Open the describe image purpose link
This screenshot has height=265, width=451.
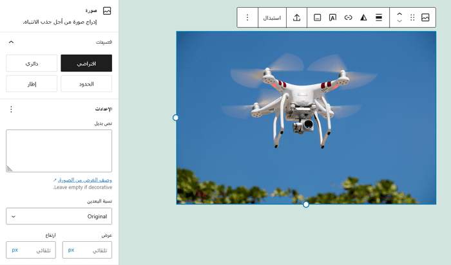point(84,180)
